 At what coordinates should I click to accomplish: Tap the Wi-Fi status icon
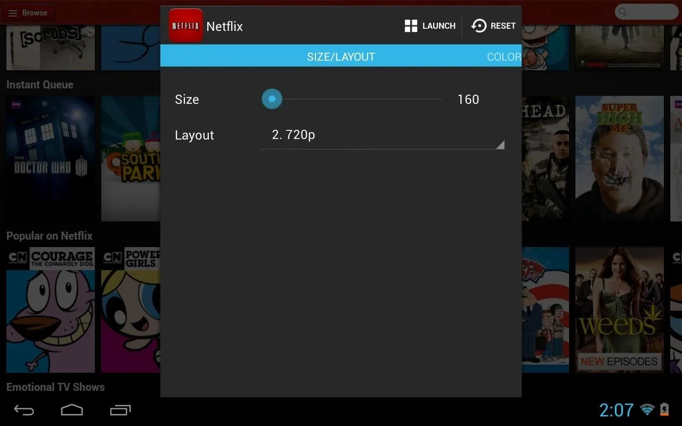click(647, 409)
